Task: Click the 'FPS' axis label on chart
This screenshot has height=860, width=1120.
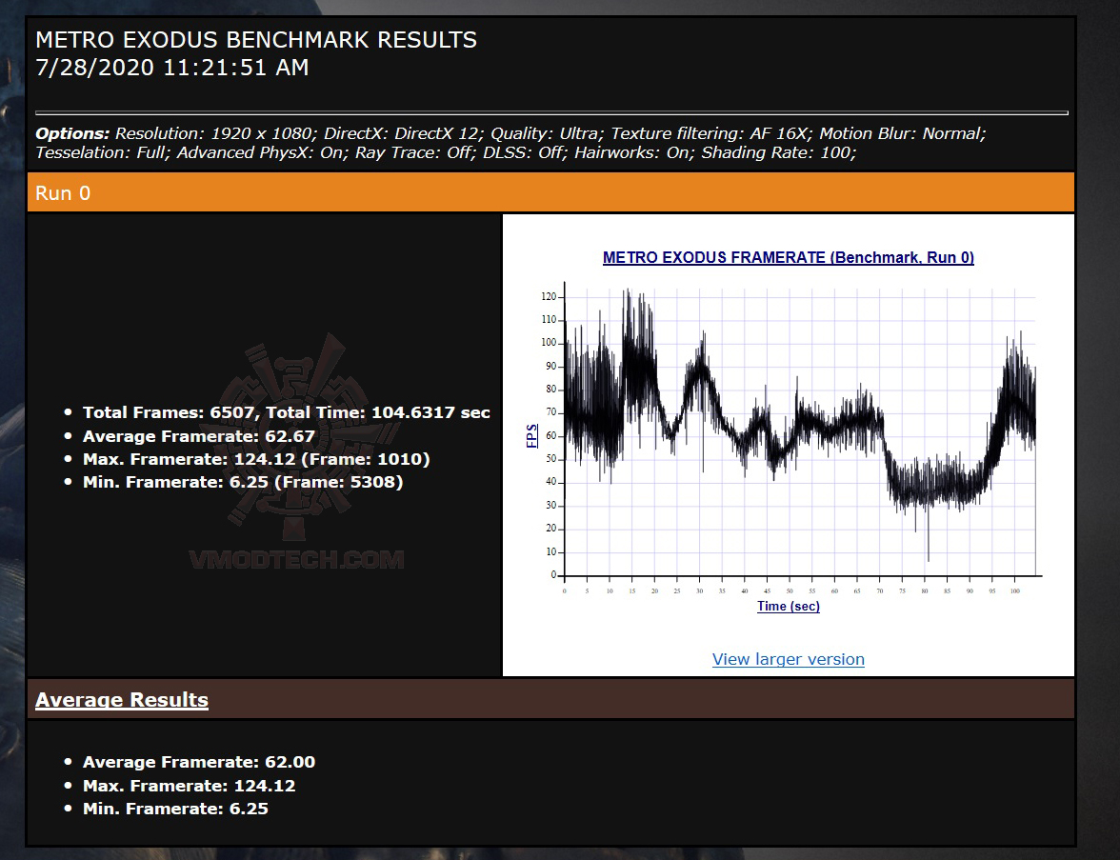Action: pyautogui.click(x=531, y=436)
